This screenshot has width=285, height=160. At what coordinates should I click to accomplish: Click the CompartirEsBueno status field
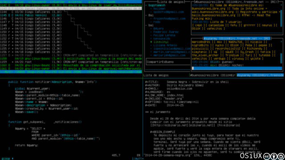point(168,62)
